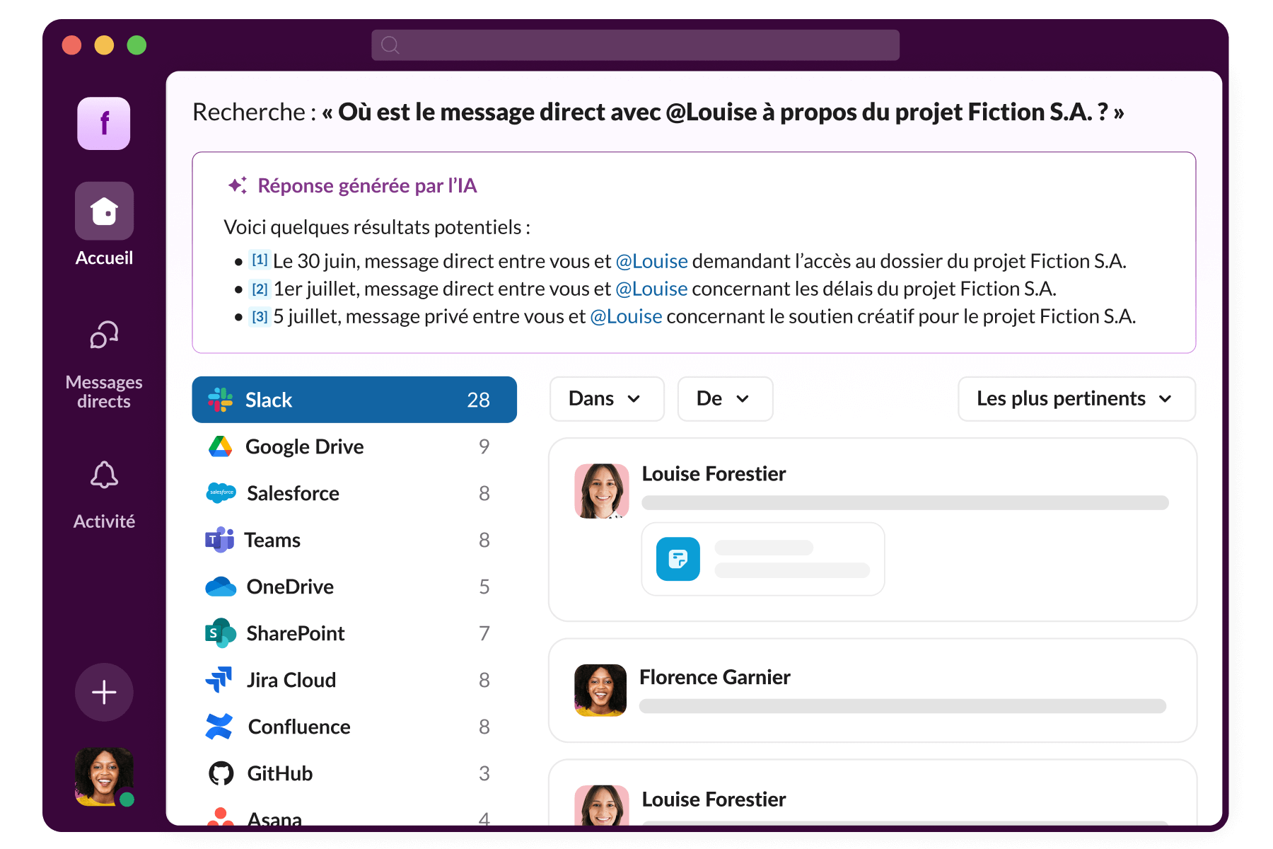Open Florence Garnier result avatar

point(600,691)
